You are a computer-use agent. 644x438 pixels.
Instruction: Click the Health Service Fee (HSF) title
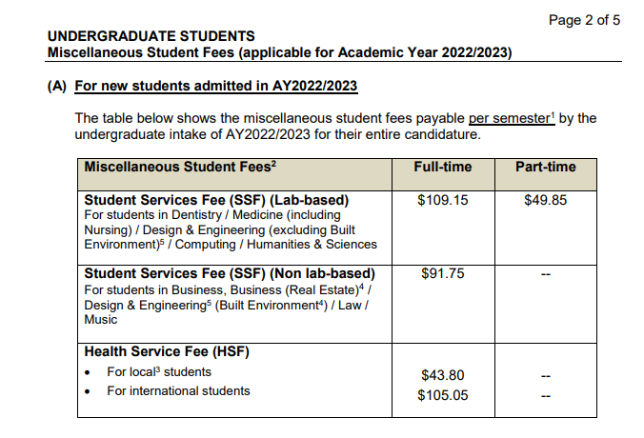tap(167, 351)
